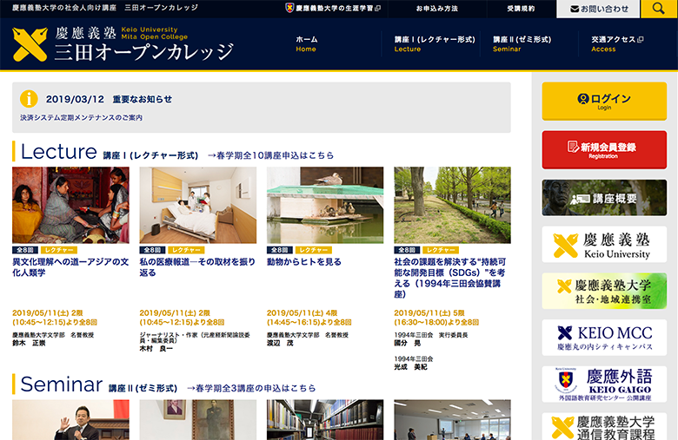Screen dimensions: 678x440
Task: Click the Asian anthropology course photo
Action: (70, 205)
